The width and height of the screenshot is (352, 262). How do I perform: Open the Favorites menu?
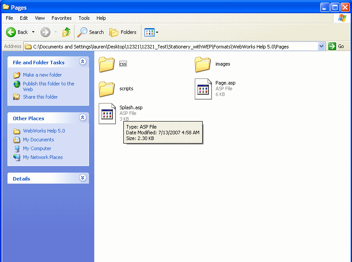[61, 18]
